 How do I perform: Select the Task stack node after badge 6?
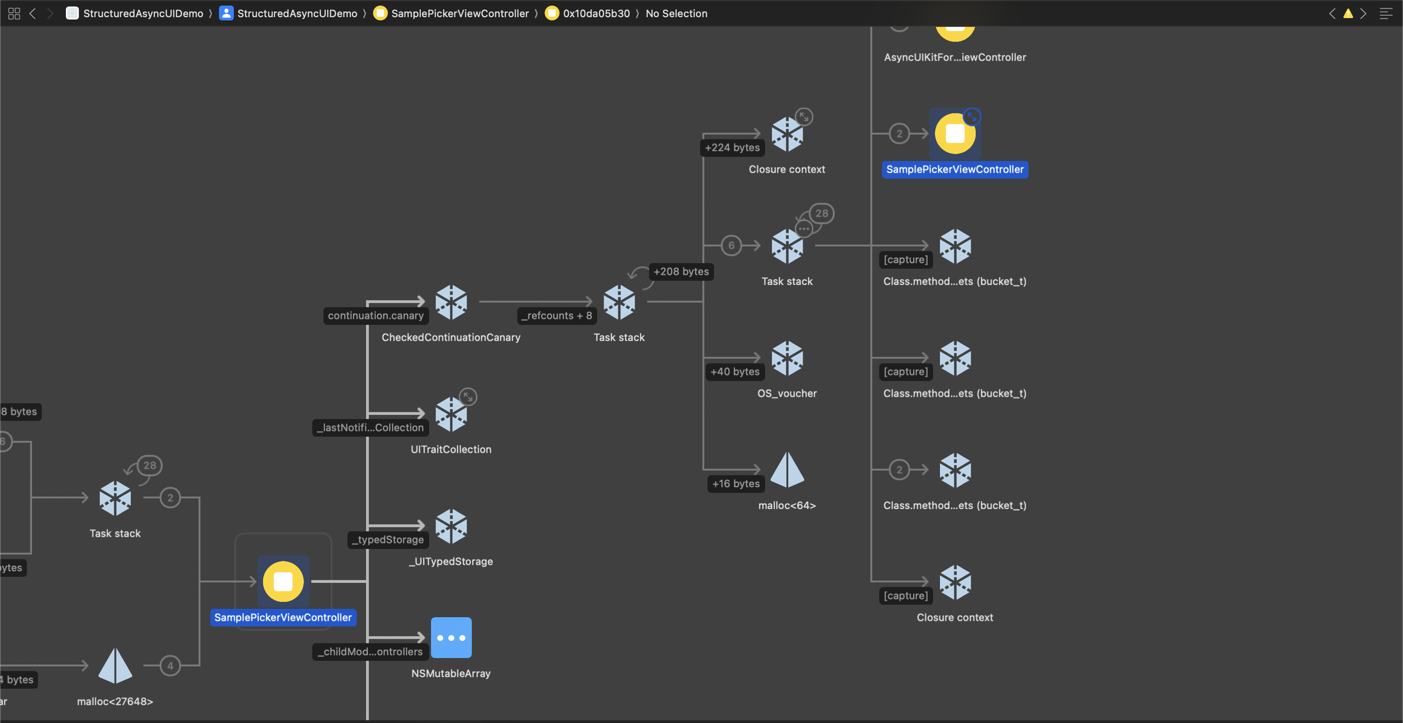tap(787, 246)
